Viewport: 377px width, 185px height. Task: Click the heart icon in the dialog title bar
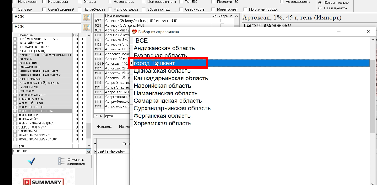135,32
